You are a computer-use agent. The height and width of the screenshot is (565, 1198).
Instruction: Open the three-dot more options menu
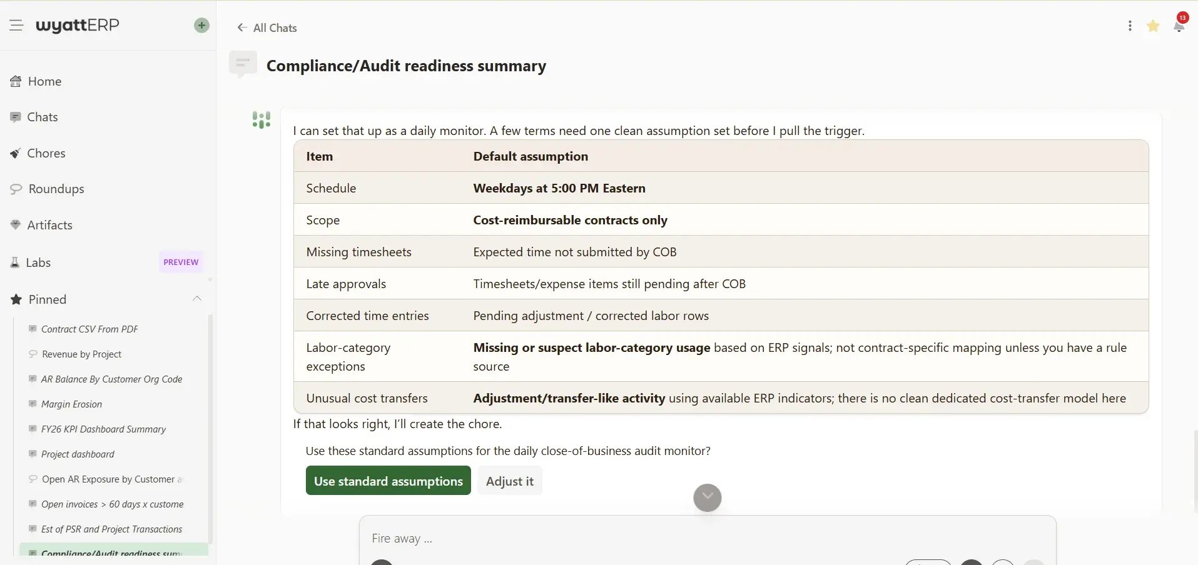(1130, 26)
